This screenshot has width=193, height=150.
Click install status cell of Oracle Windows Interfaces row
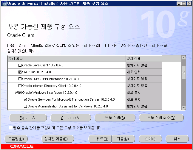click(x=144, y=93)
